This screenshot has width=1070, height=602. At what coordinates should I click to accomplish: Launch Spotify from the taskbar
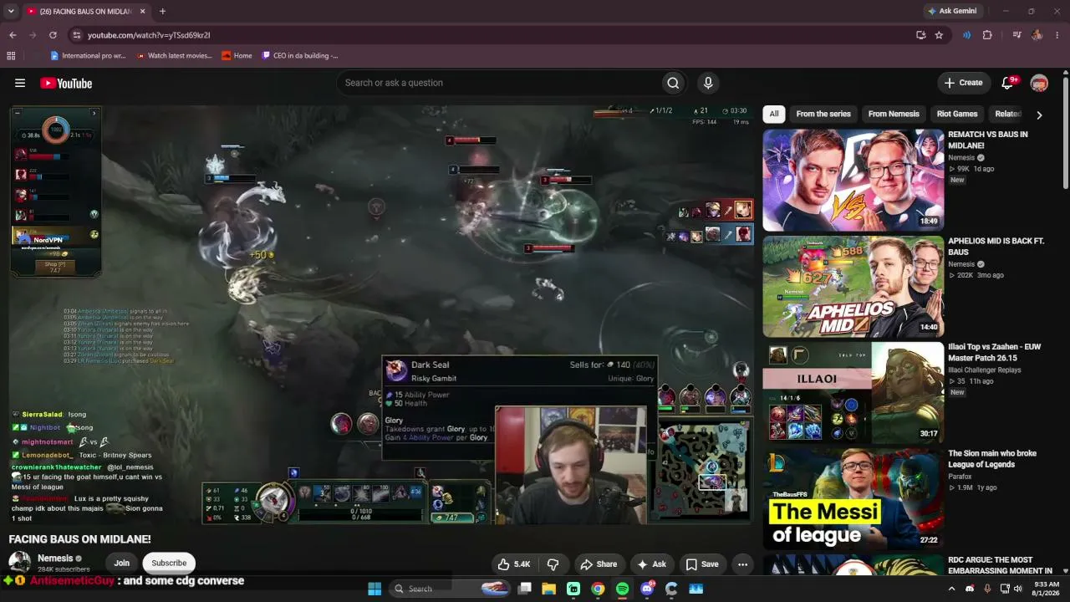click(x=623, y=589)
